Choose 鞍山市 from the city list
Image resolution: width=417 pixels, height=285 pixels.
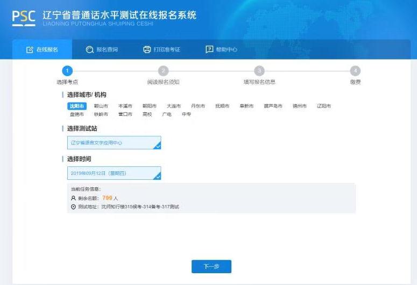click(x=101, y=106)
